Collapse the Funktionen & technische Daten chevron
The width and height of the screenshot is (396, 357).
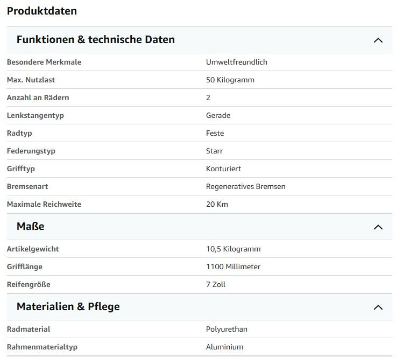378,40
